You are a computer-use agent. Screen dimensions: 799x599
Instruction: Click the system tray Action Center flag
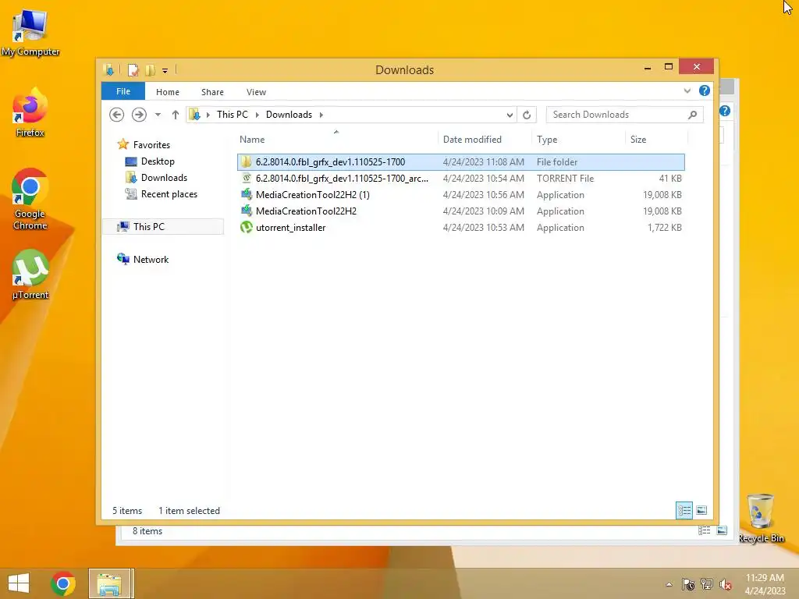tap(688, 584)
